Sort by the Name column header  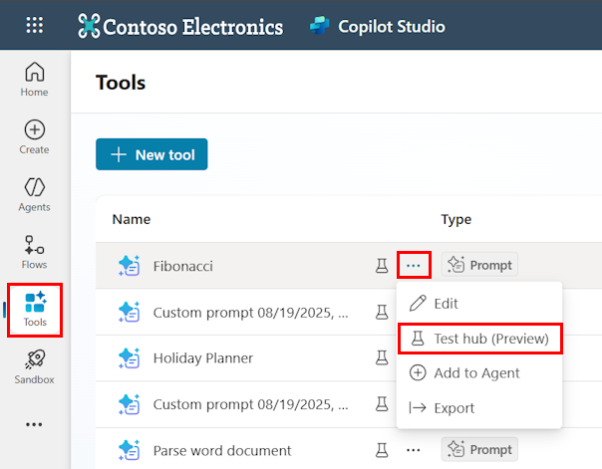pyautogui.click(x=131, y=219)
